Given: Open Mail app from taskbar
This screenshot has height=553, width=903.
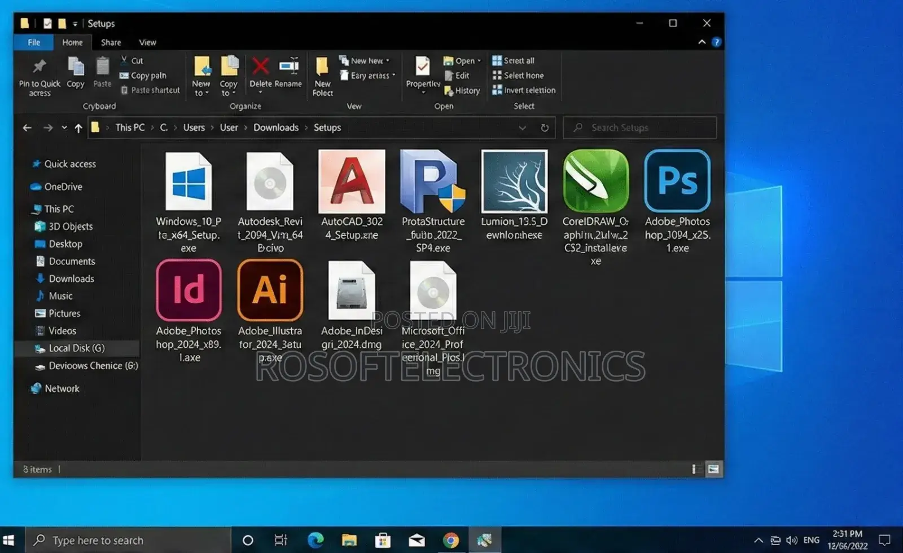Looking at the screenshot, I should pos(417,540).
